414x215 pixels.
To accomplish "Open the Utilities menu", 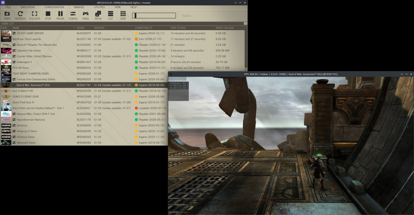I will 100,7.
